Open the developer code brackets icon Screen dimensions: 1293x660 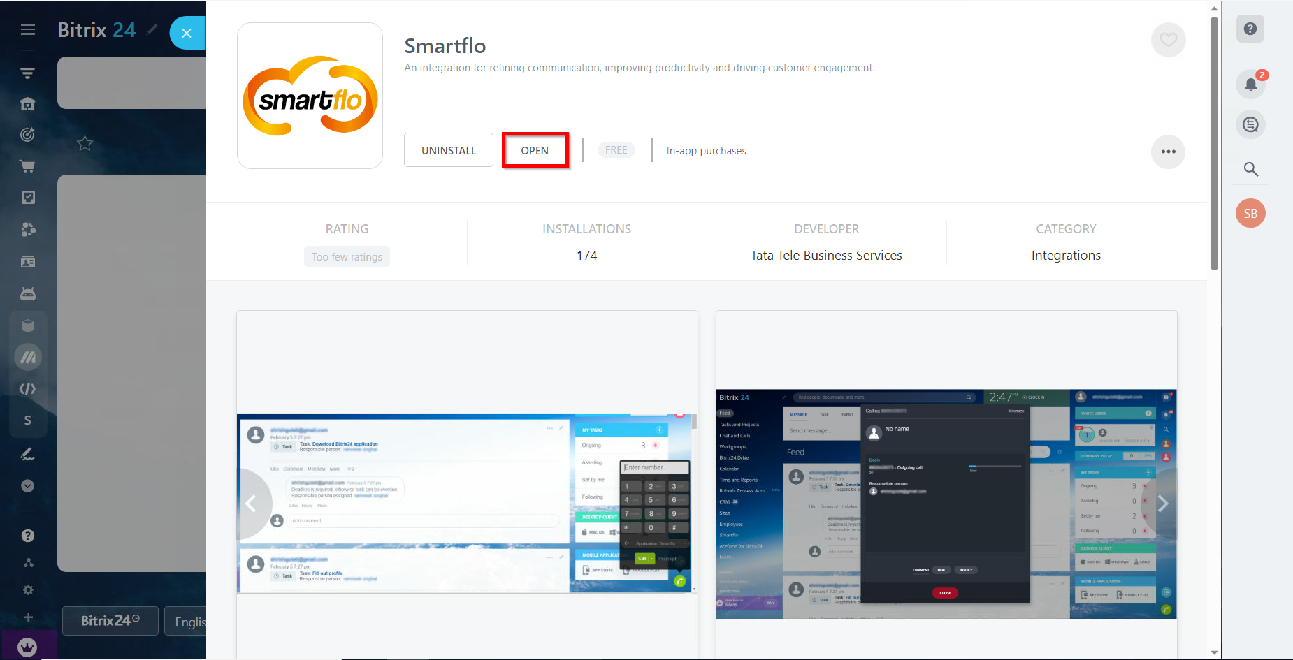click(x=28, y=389)
